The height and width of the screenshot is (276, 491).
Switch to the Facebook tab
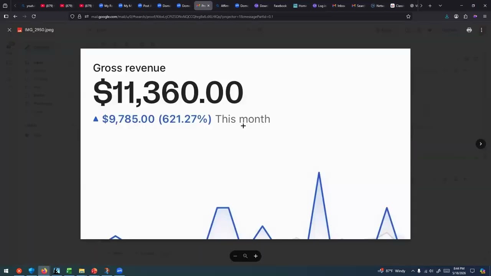280,6
